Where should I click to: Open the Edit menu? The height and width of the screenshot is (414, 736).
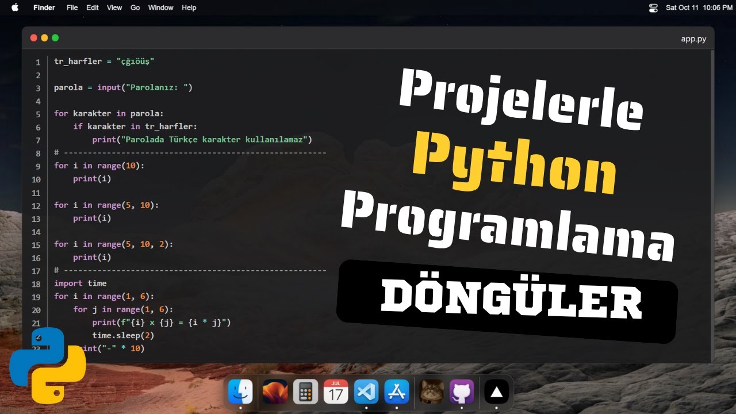(92, 7)
